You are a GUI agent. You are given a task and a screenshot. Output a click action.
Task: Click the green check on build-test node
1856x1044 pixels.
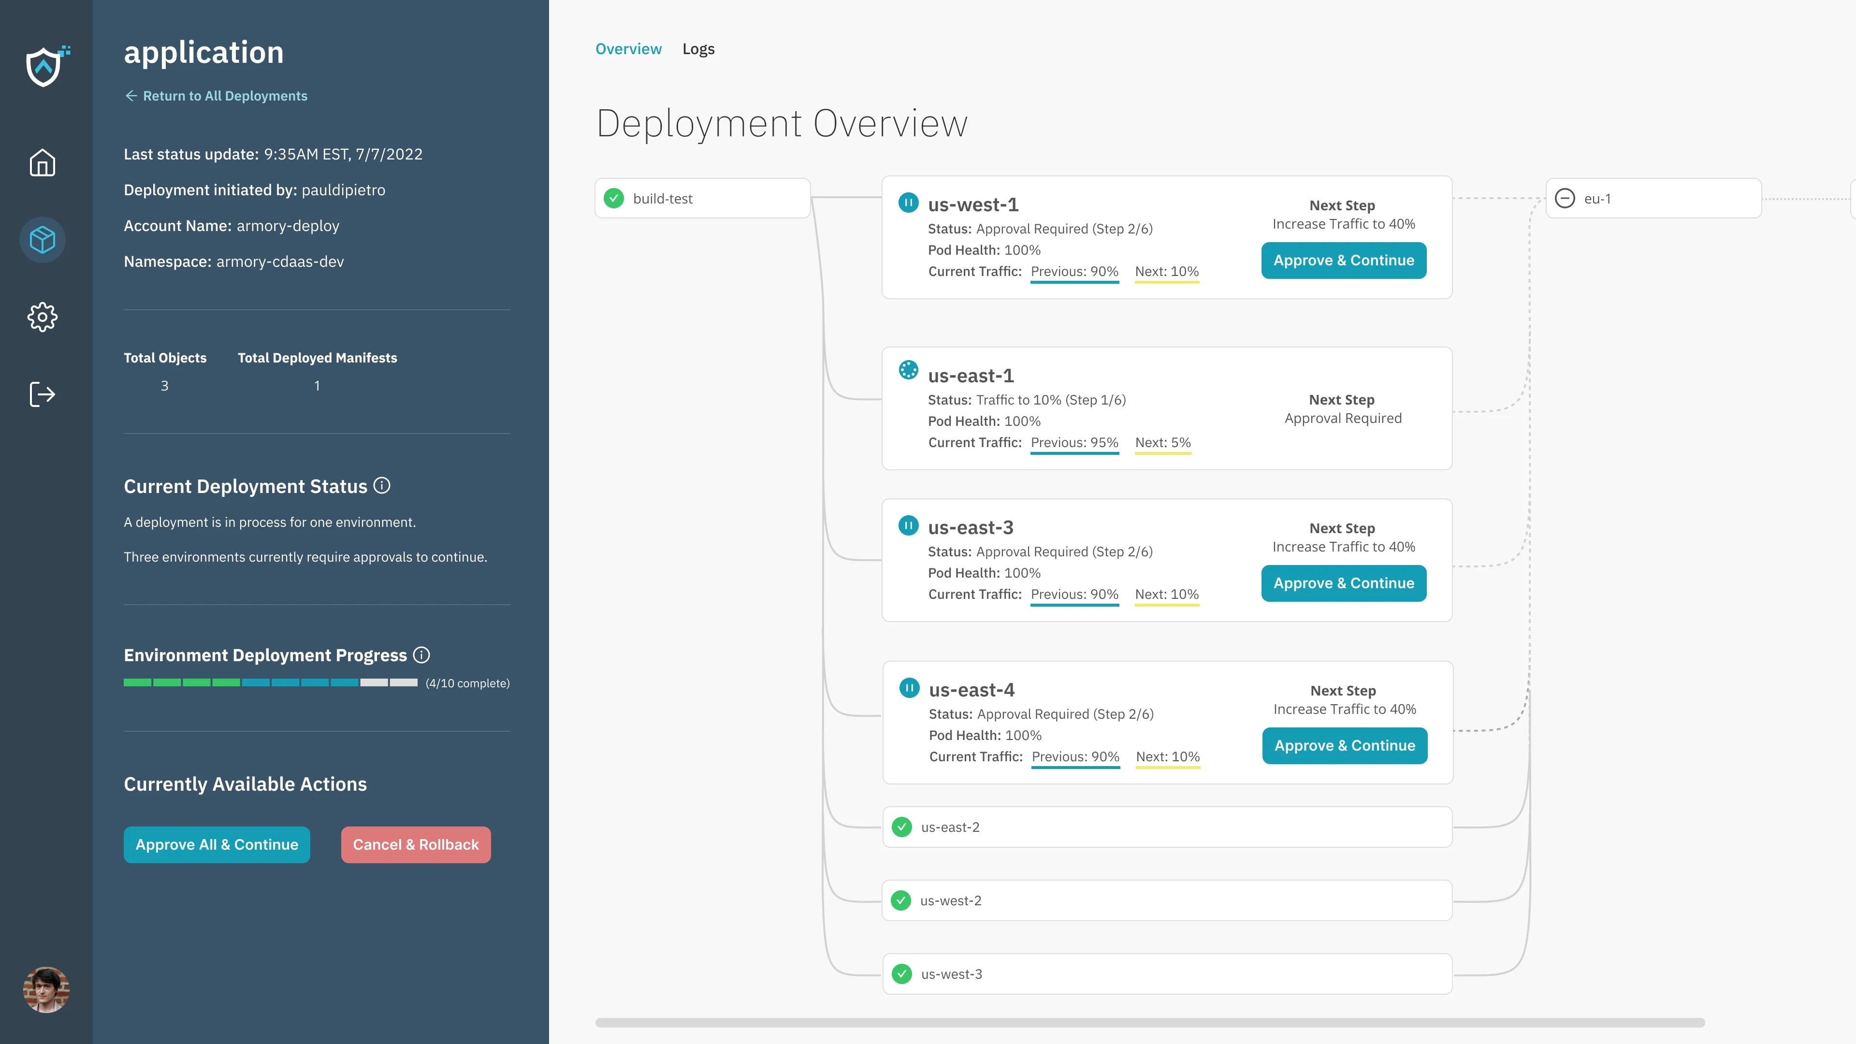tap(614, 198)
